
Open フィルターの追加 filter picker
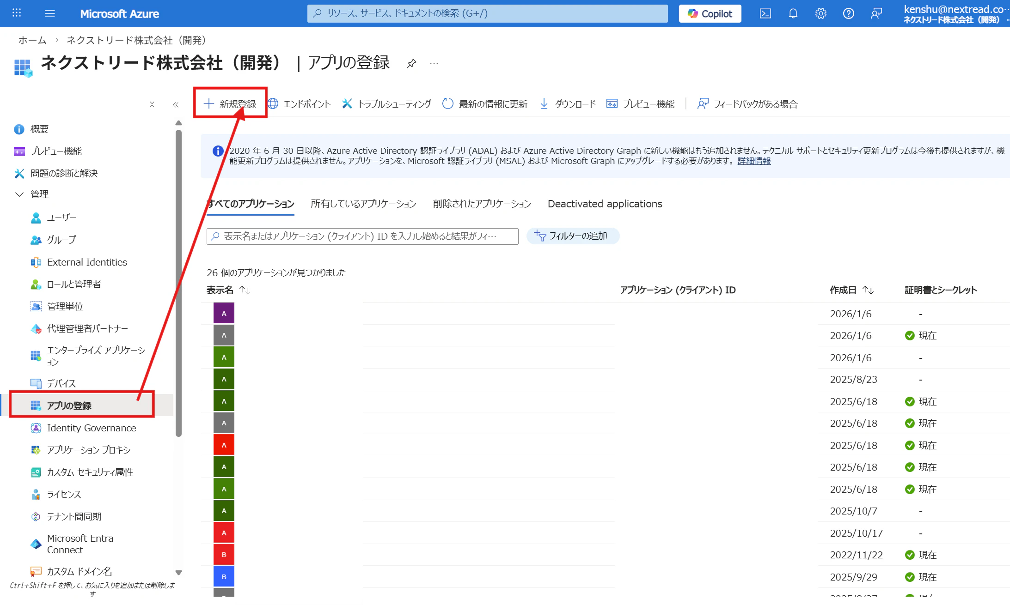pyautogui.click(x=573, y=236)
